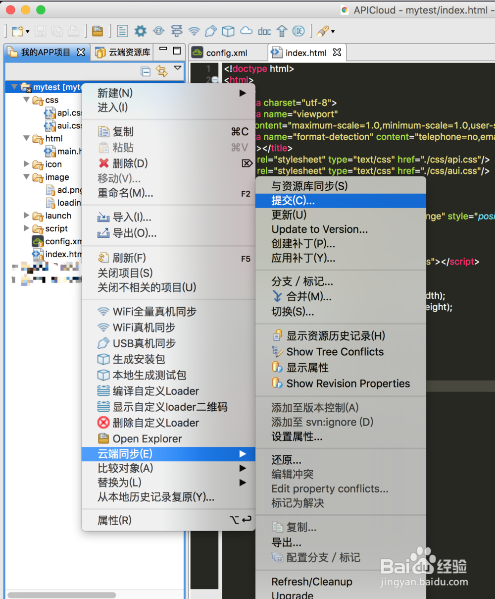Click the new project wizard toolbar icon

(x=17, y=31)
